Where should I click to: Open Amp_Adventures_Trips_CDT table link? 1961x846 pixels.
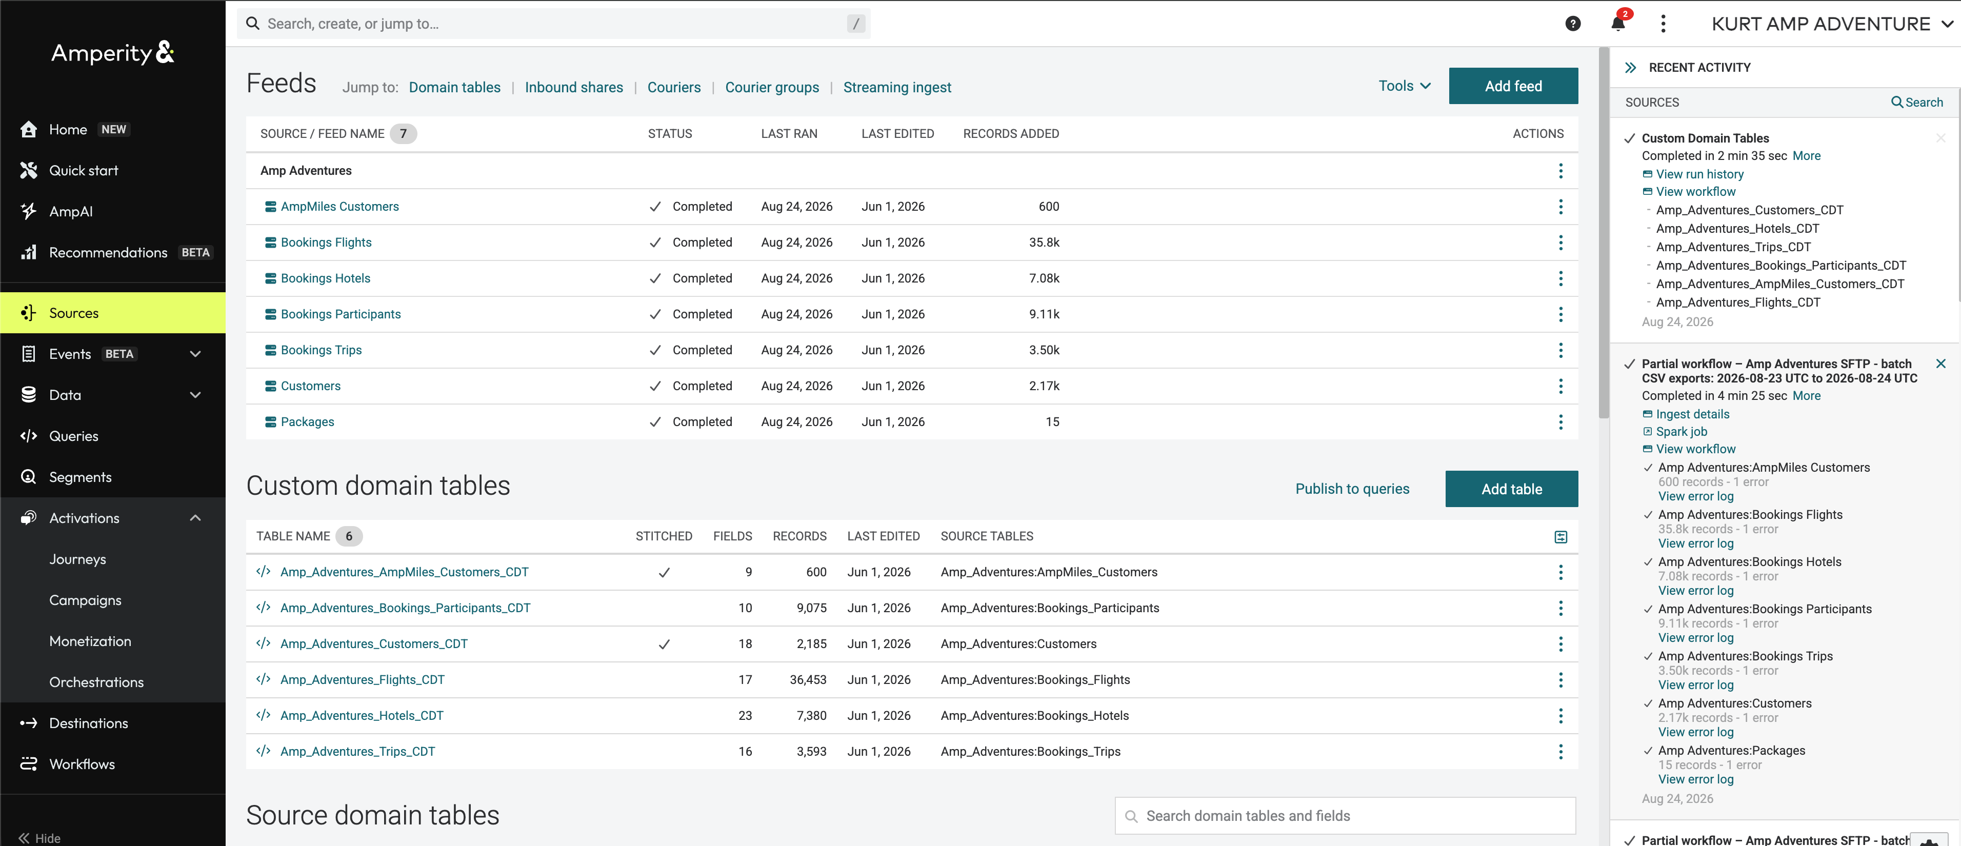tap(357, 751)
